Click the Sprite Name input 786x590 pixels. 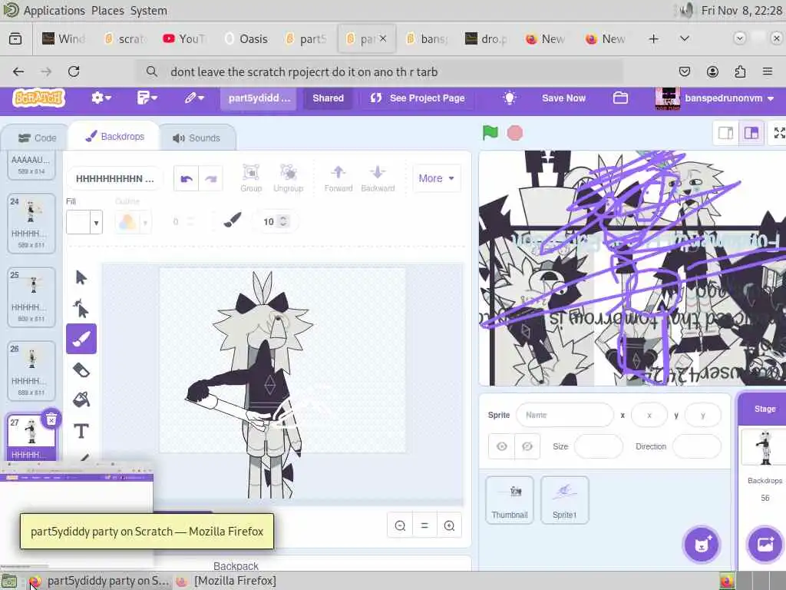[x=564, y=415]
